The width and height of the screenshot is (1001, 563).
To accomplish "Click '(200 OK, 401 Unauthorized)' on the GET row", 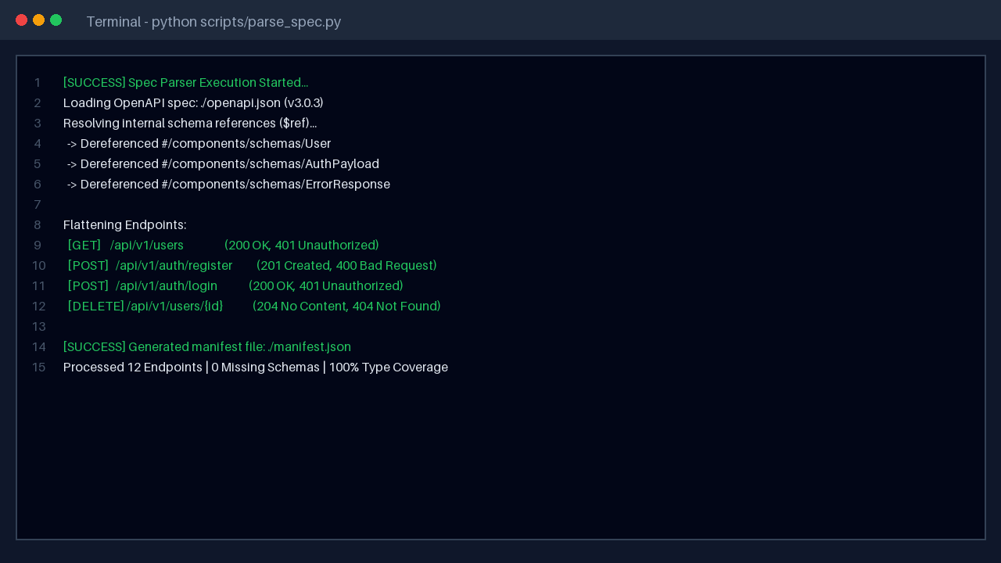I will tap(302, 246).
